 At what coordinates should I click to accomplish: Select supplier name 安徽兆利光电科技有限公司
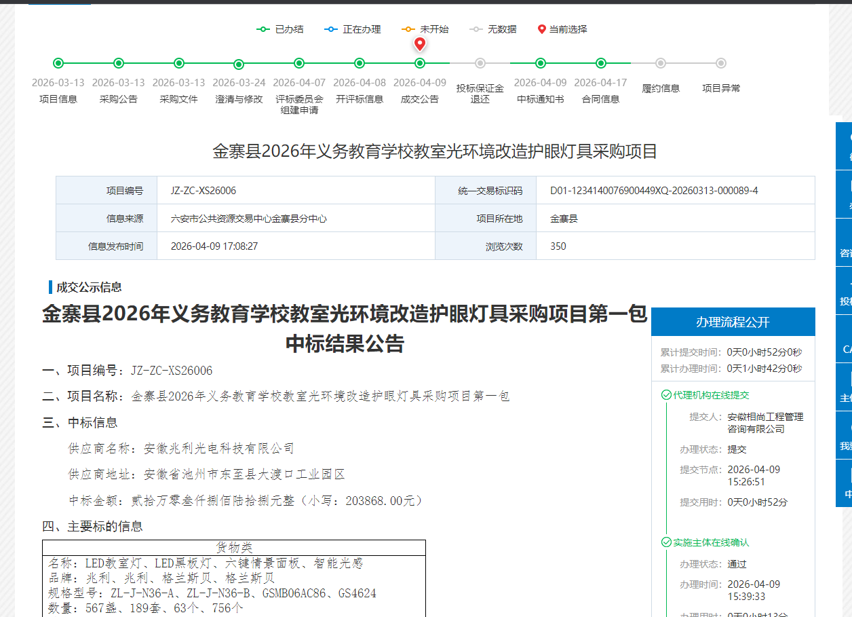pos(219,449)
